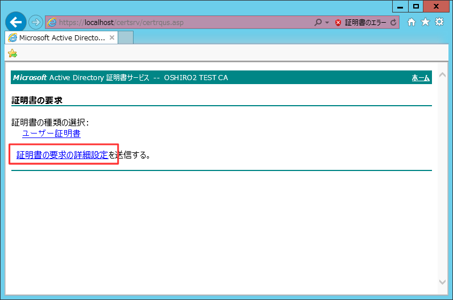Click the red certificate error shield icon
Viewport: 453px width, 300px height.
click(x=338, y=23)
